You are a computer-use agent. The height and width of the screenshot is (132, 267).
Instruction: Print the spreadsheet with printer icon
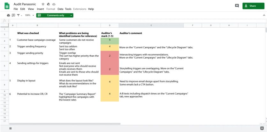8,15
